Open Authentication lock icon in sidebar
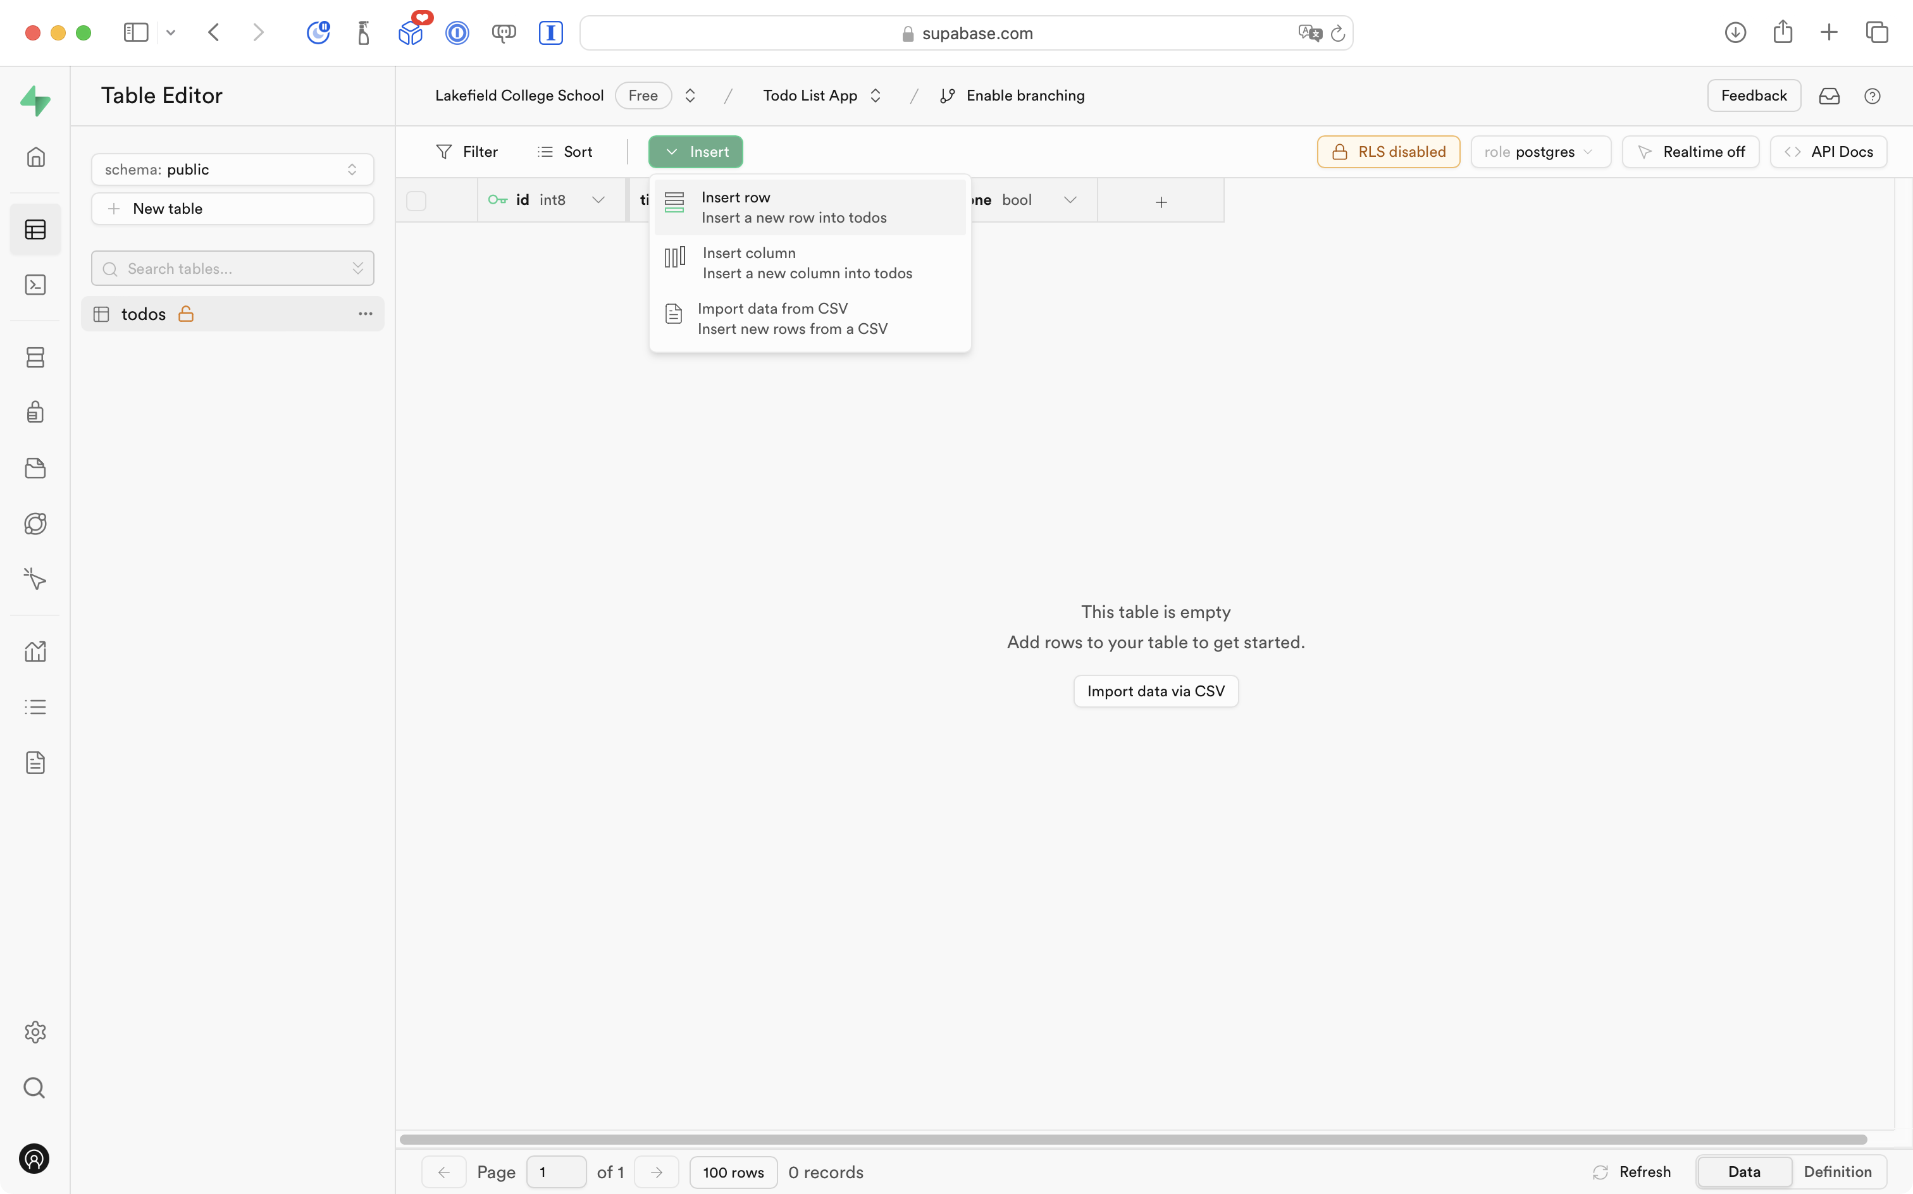Viewport: 1913px width, 1194px height. 35,412
